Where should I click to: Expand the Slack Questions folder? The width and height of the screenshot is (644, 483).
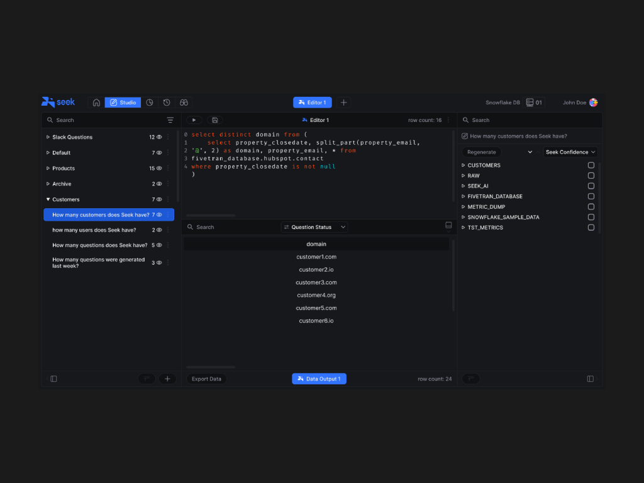pos(48,137)
